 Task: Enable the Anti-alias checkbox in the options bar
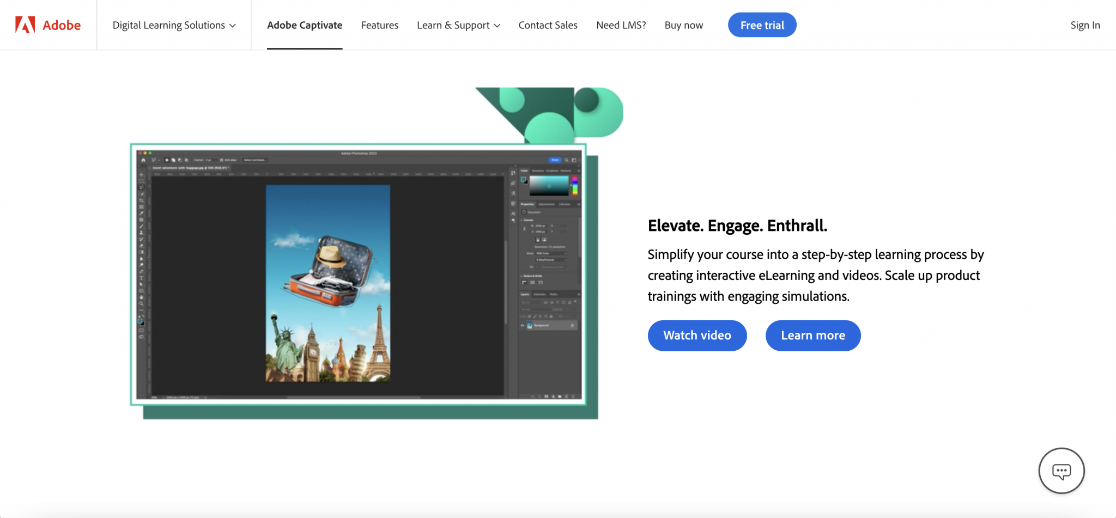pos(221,160)
